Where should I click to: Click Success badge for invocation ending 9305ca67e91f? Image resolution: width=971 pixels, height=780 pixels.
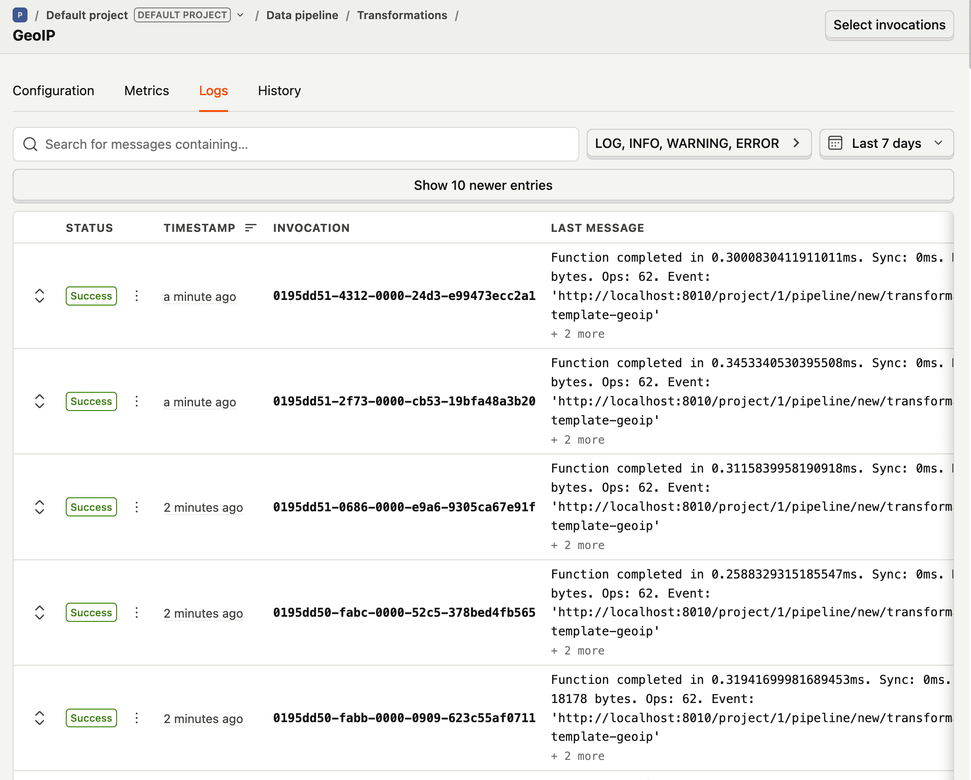pyautogui.click(x=91, y=507)
